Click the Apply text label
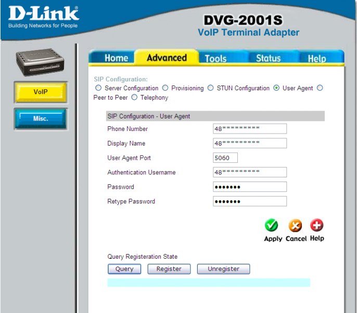 (x=273, y=238)
